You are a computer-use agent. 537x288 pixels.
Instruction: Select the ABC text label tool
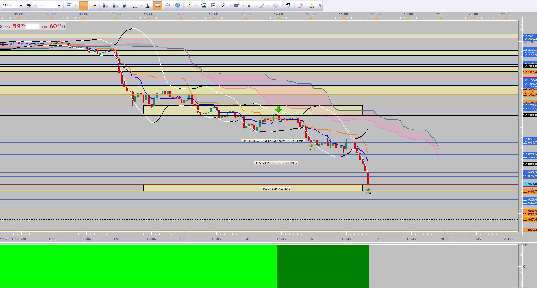point(288,5)
